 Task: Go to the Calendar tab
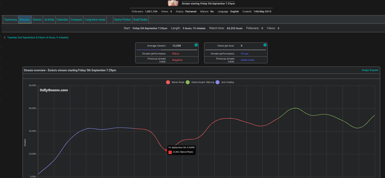[x=62, y=20]
